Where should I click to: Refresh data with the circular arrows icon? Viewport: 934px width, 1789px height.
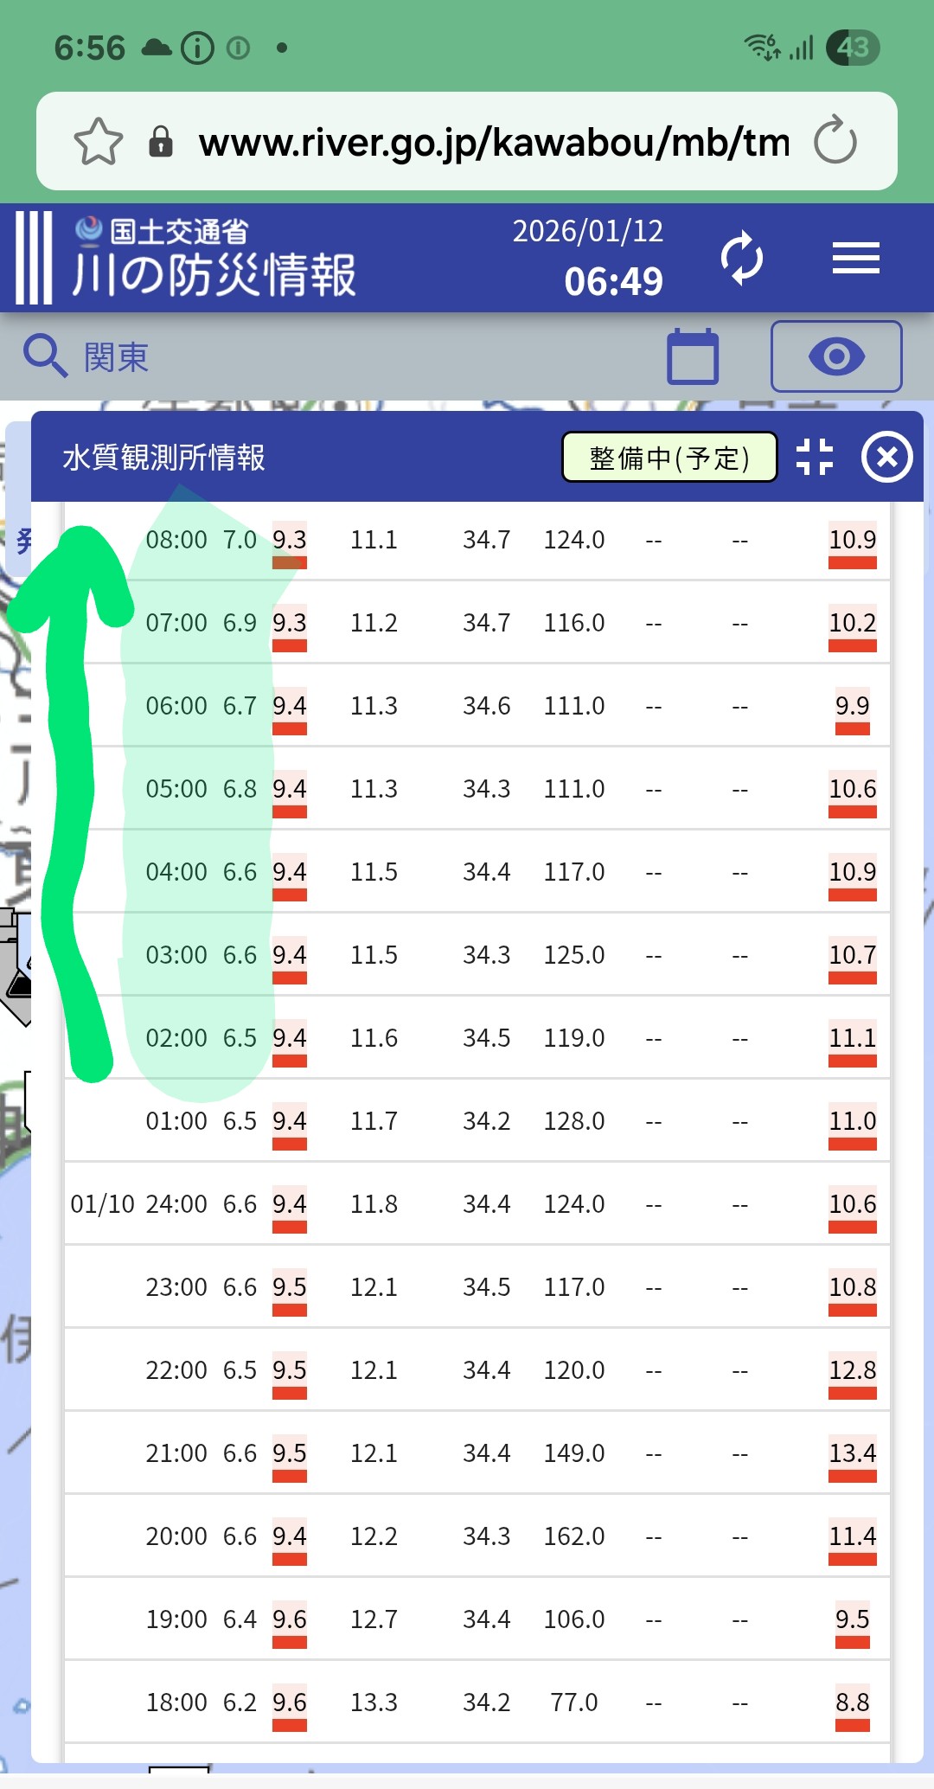click(741, 258)
